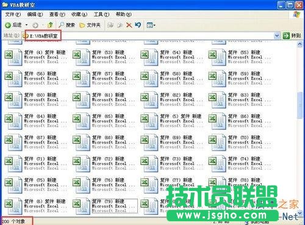Select Excel file icon 复件 (57) 新建
The width and height of the screenshot is (305, 225).
81,78
